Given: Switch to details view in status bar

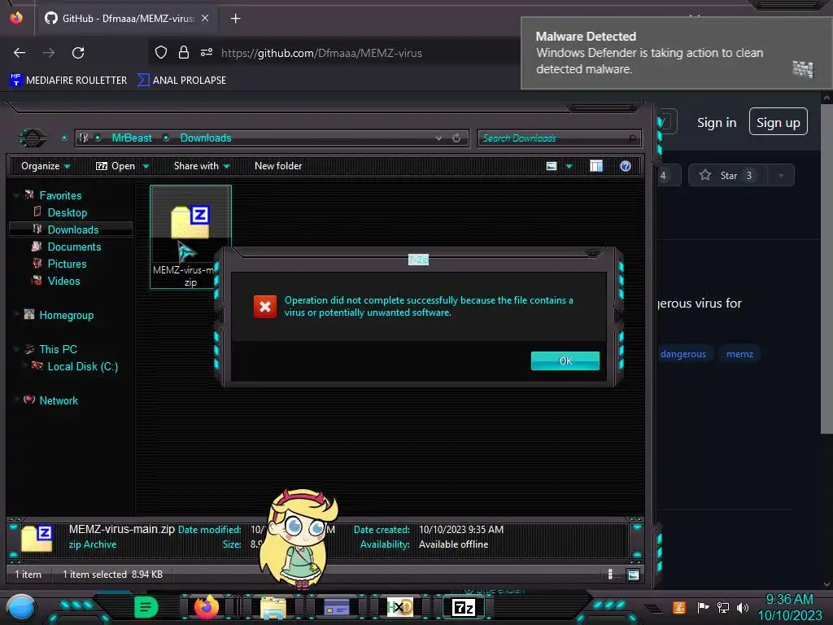Looking at the screenshot, I should [610, 575].
